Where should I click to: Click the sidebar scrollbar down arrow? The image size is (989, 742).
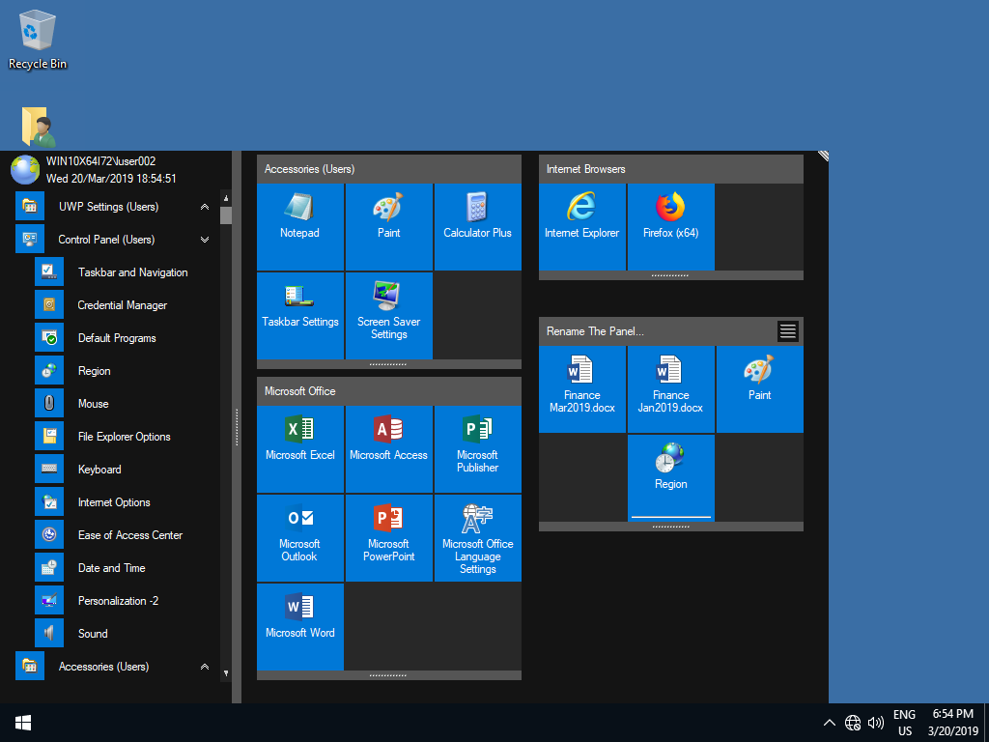click(x=226, y=673)
